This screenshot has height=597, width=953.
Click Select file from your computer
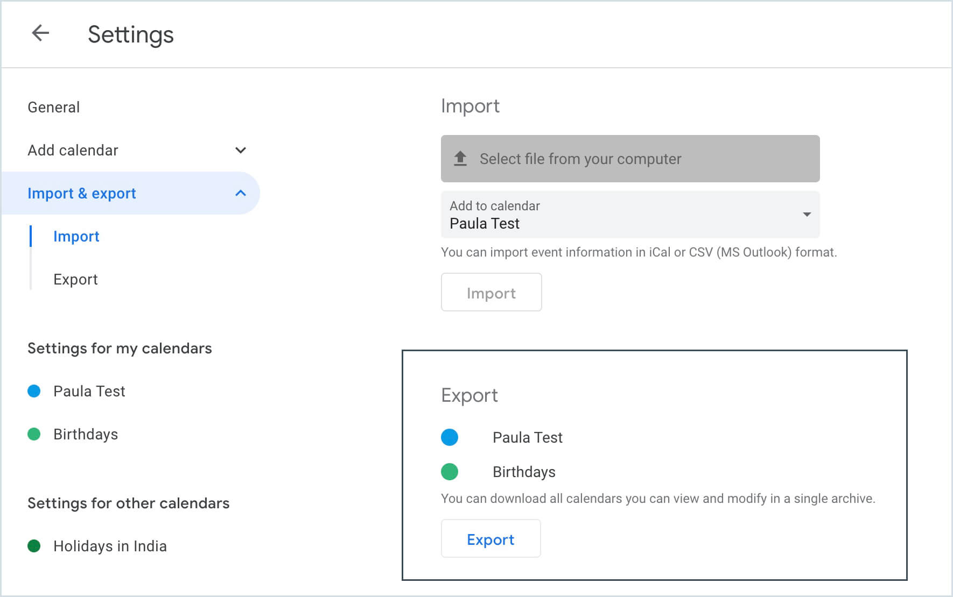[x=579, y=159]
